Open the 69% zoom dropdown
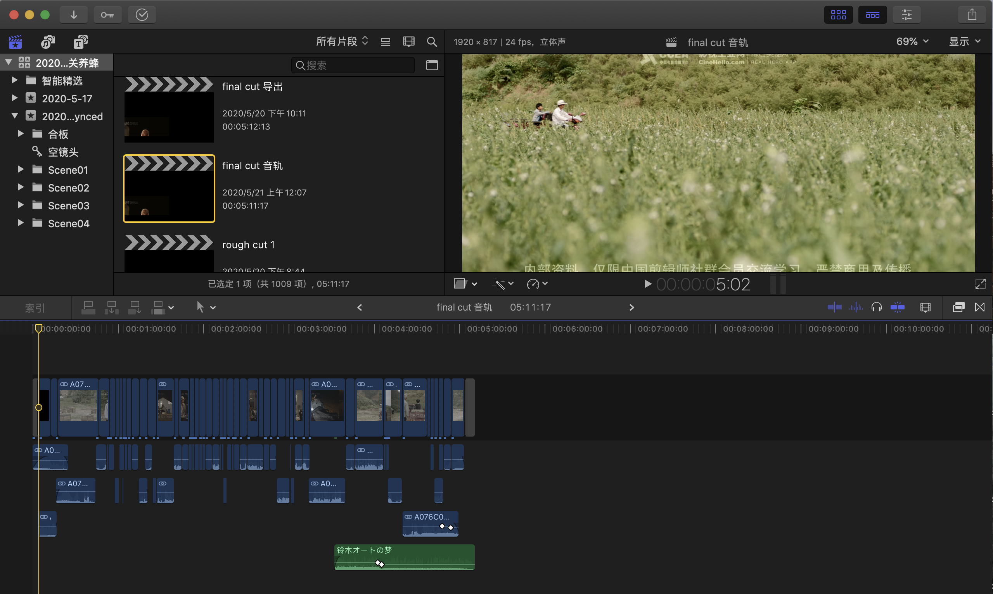The height and width of the screenshot is (594, 993). tap(912, 41)
